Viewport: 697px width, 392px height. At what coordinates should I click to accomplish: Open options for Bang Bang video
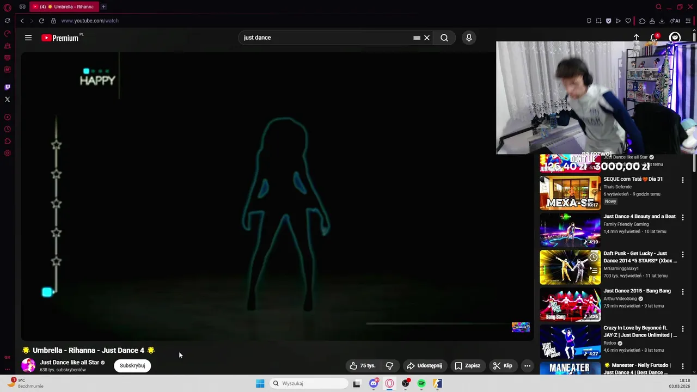pos(682,292)
